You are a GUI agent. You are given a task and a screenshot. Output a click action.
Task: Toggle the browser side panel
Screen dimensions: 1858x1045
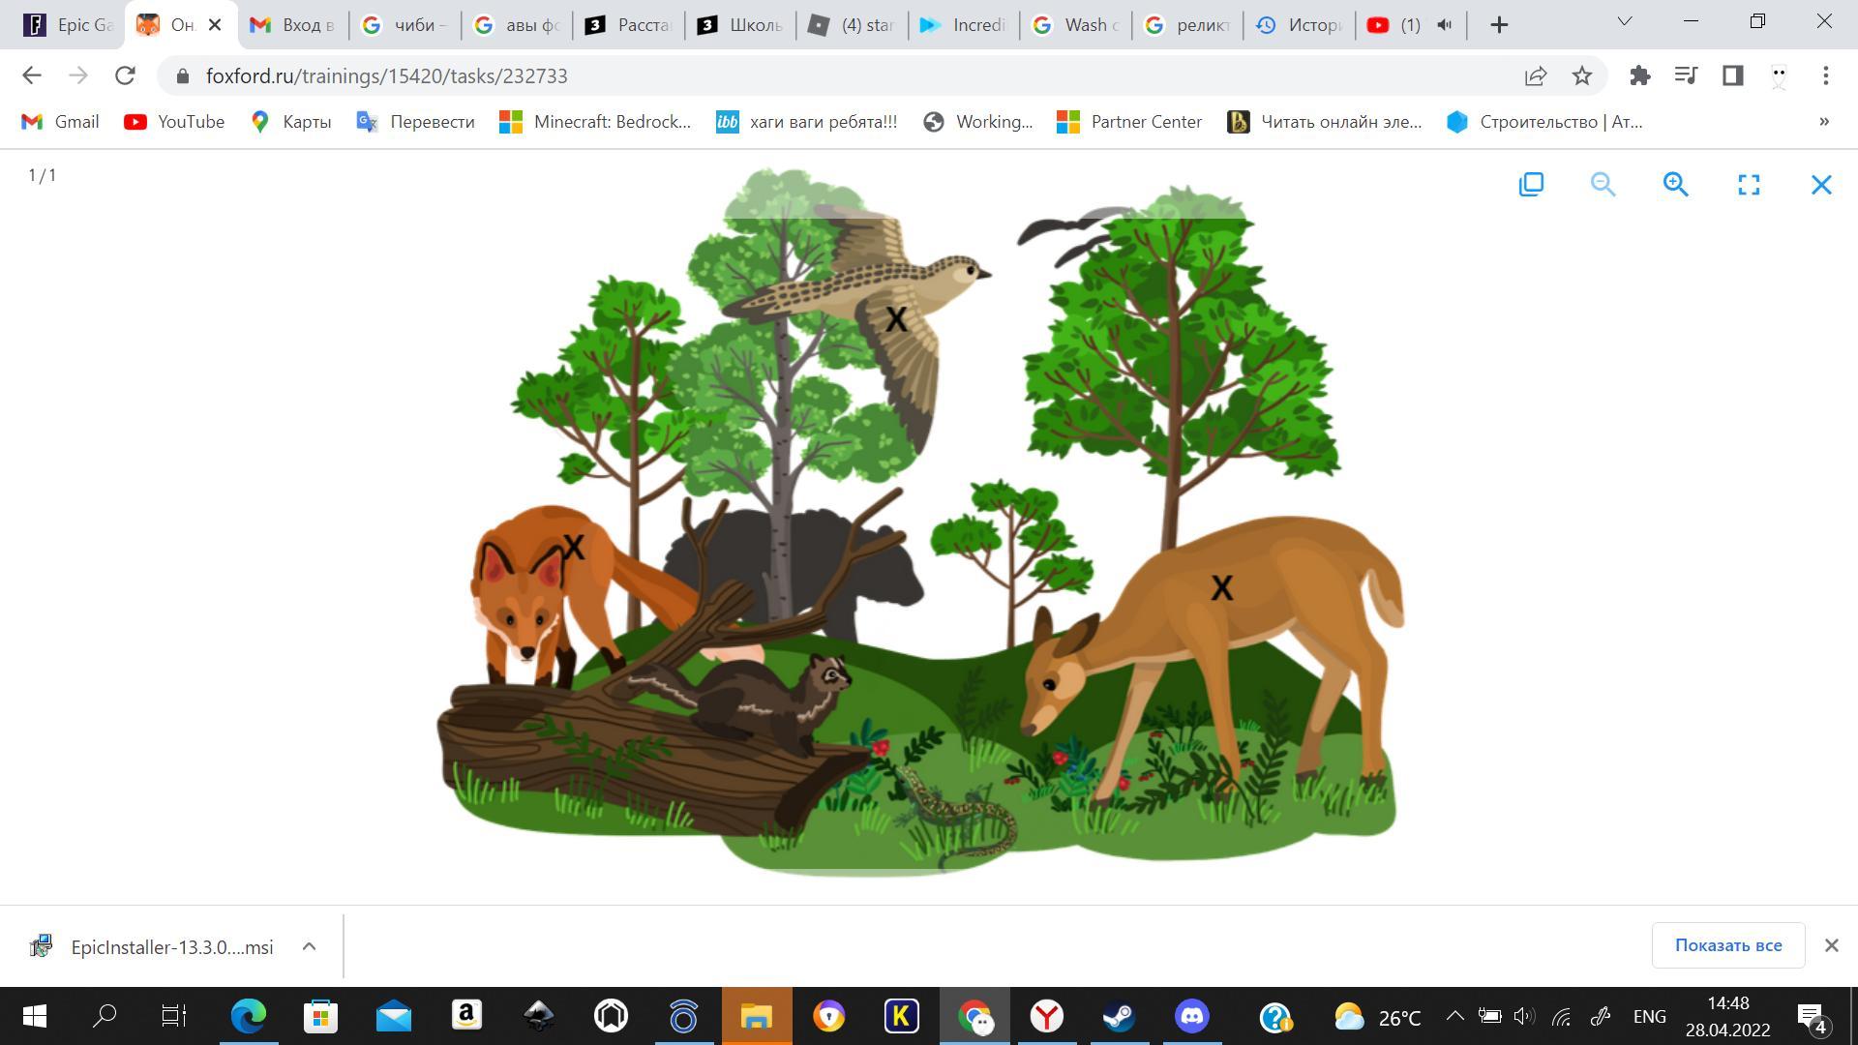tap(1732, 75)
